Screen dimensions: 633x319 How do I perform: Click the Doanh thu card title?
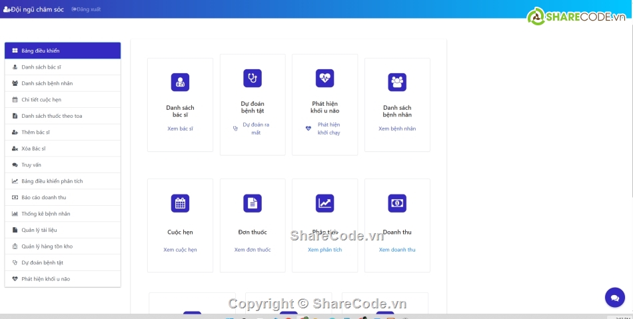pyautogui.click(x=397, y=232)
